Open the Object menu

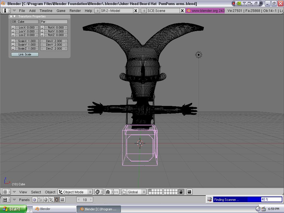click(50, 192)
